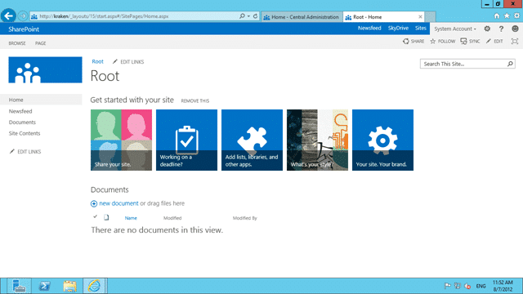
Task: Open Server Manager from the taskbar
Action: click(19, 286)
